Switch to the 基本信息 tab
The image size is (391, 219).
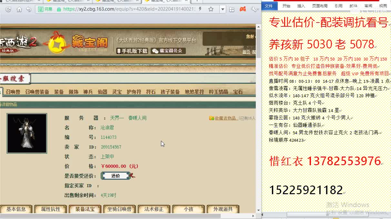click(16, 209)
